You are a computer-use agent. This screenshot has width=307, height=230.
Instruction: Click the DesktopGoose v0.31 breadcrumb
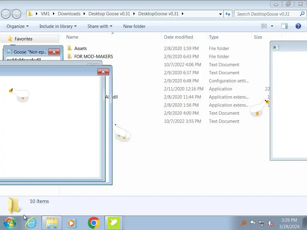(x=158, y=14)
